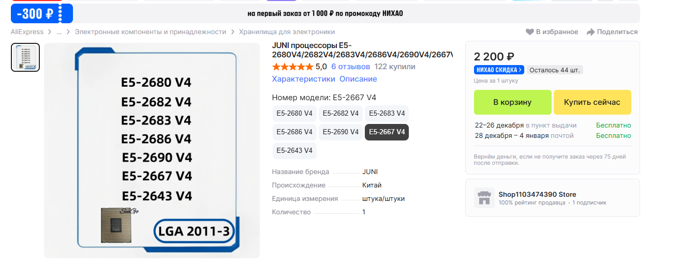This screenshot has height=267, width=696.
Task: Select model option E5-2682 V4
Action: (340, 113)
